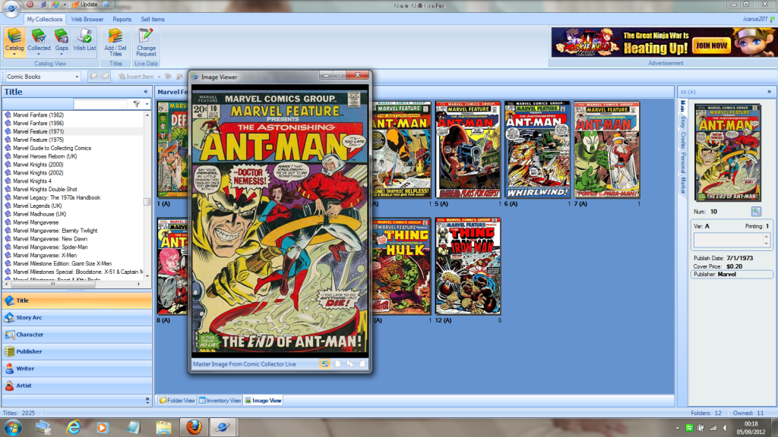The width and height of the screenshot is (778, 437).
Task: Select the Collected view ribbon button
Action: click(x=39, y=41)
